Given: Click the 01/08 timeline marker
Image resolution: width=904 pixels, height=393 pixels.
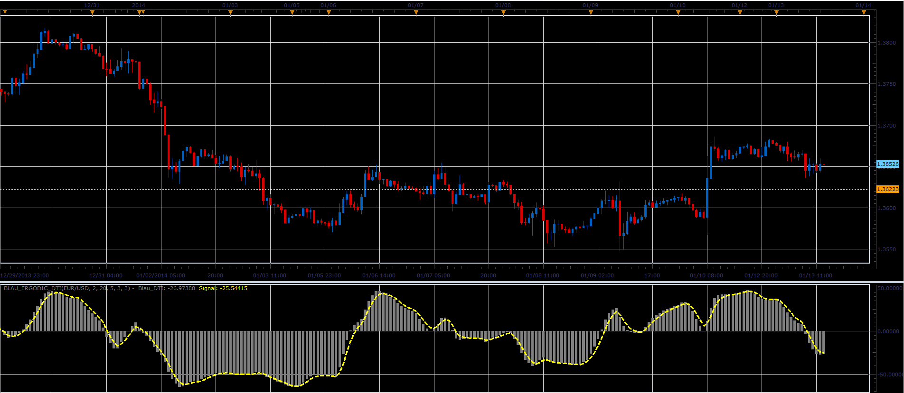Looking at the screenshot, I should pyautogui.click(x=503, y=13).
